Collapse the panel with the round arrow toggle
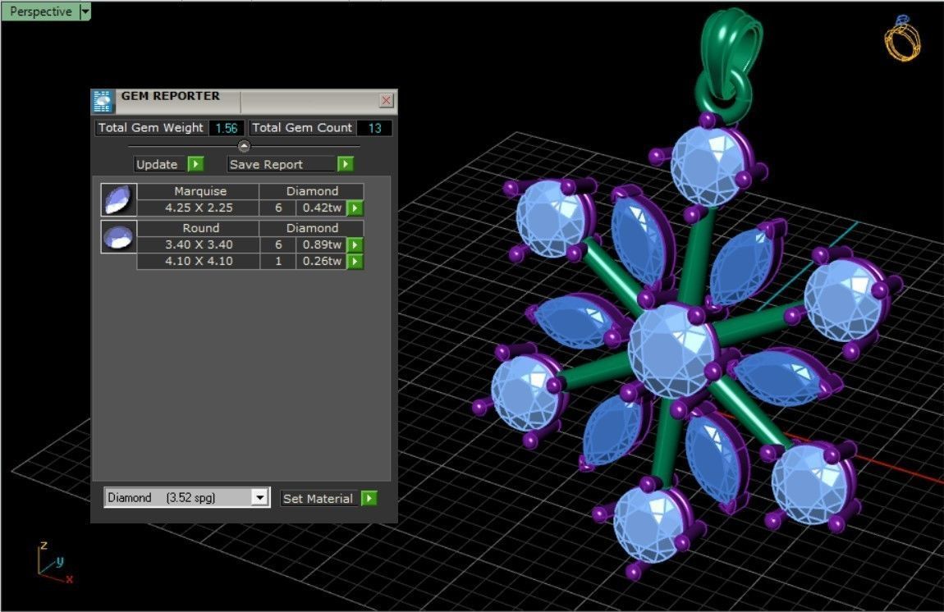 pos(244,146)
